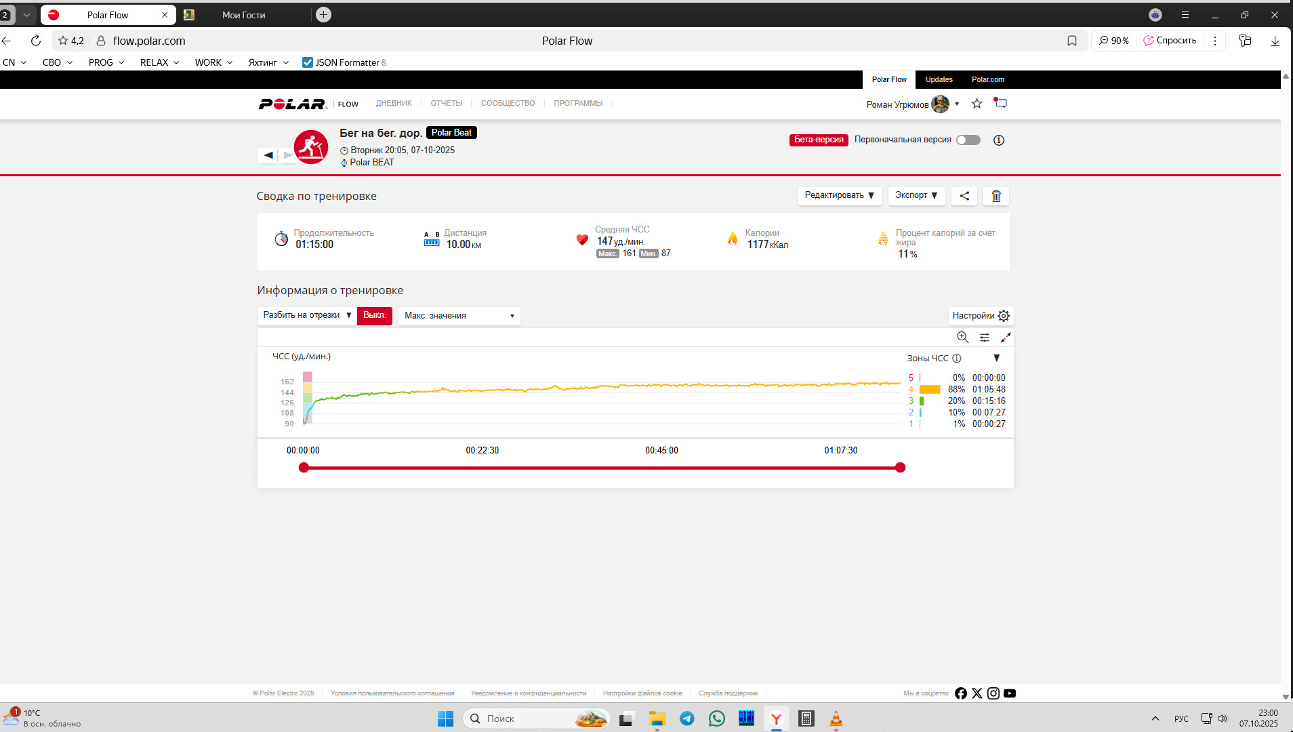Open favorites star in Polar header
The image size is (1293, 732).
(x=977, y=104)
